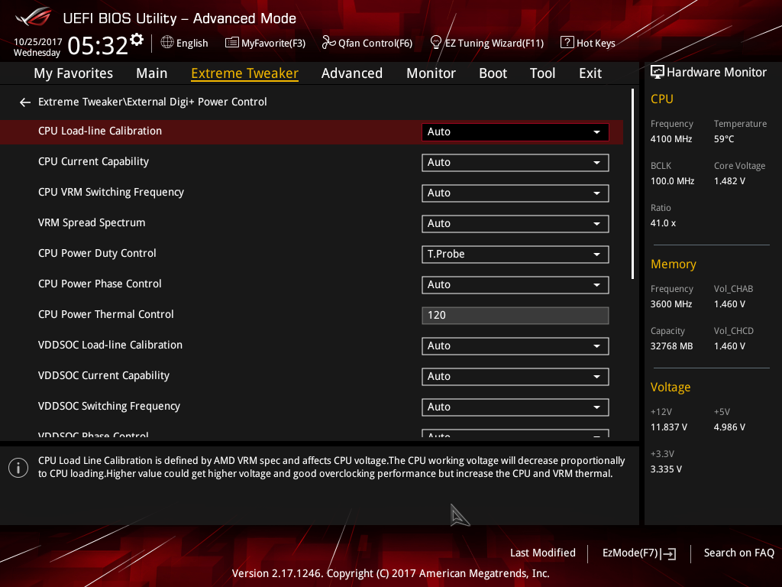The image size is (782, 587).
Task: Select VDDSOC Load-line Calibration label
Action: pyautogui.click(x=110, y=345)
